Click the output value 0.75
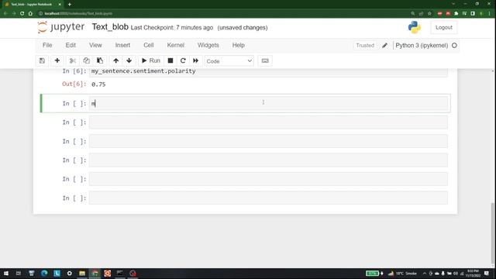 (98, 84)
